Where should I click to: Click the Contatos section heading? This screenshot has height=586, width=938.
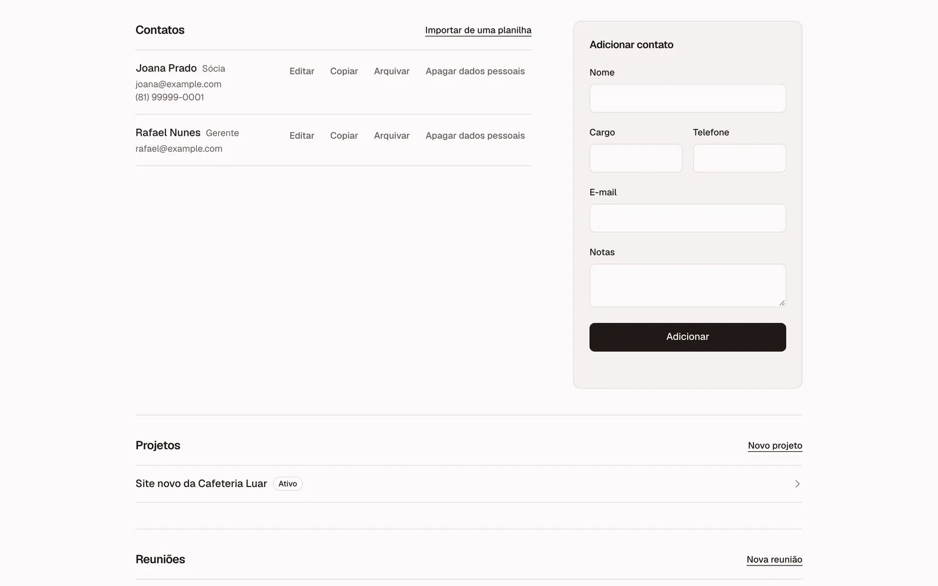click(x=160, y=30)
